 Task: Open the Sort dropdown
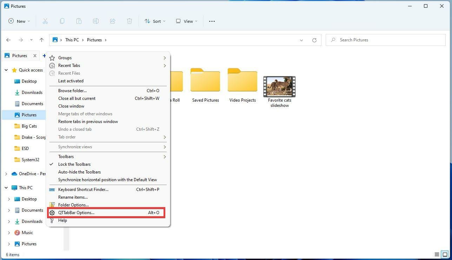pos(155,21)
